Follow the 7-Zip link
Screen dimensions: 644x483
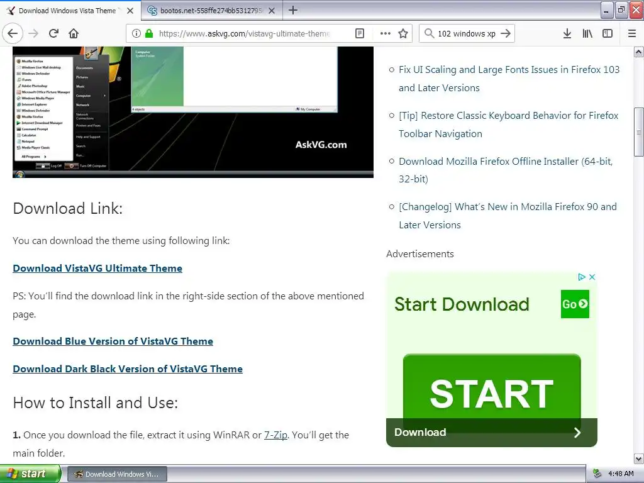pyautogui.click(x=275, y=435)
